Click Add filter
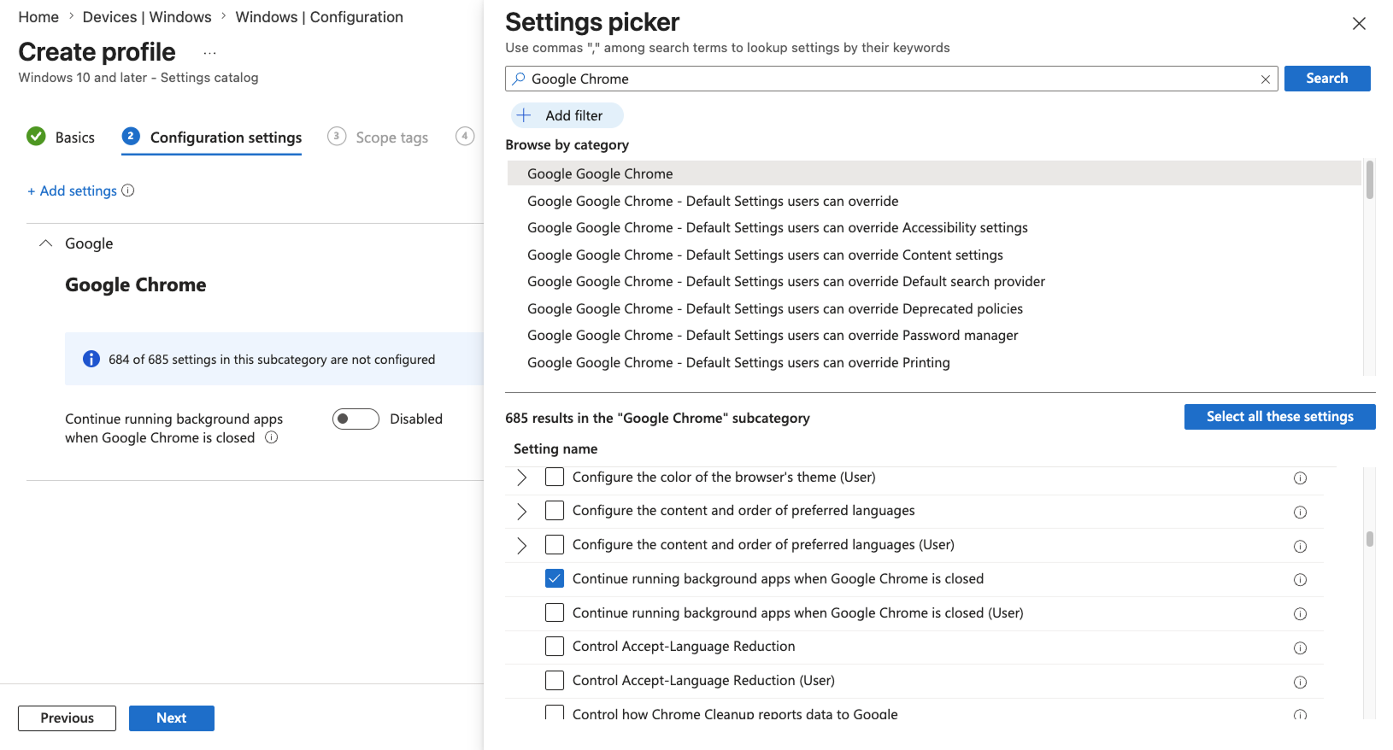 point(567,115)
